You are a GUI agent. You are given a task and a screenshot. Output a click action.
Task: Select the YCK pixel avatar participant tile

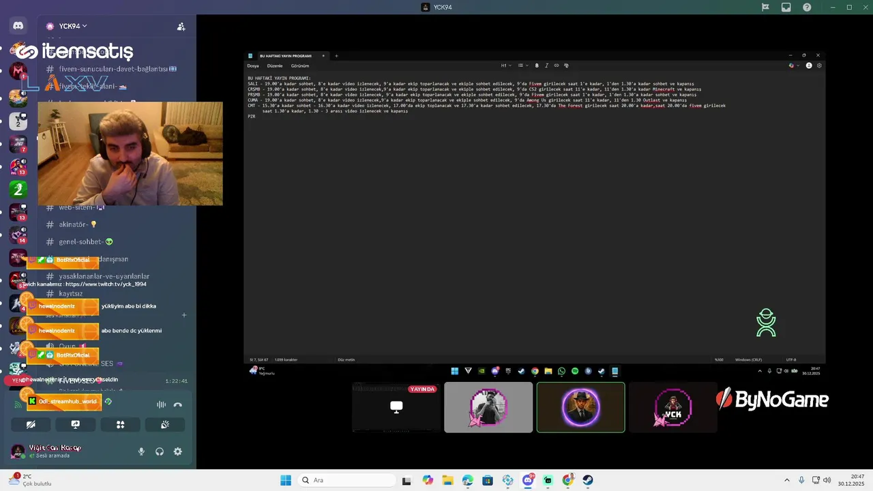pyautogui.click(x=673, y=407)
